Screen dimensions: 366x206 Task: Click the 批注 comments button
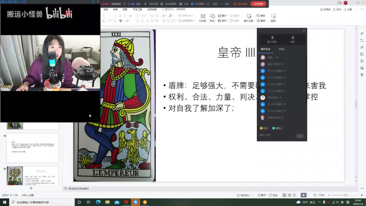(x=273, y=195)
